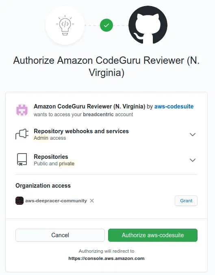Screen dimensions: 215x275
Task: Expand the Repositories permission chevron
Action: pyautogui.click(x=193, y=160)
